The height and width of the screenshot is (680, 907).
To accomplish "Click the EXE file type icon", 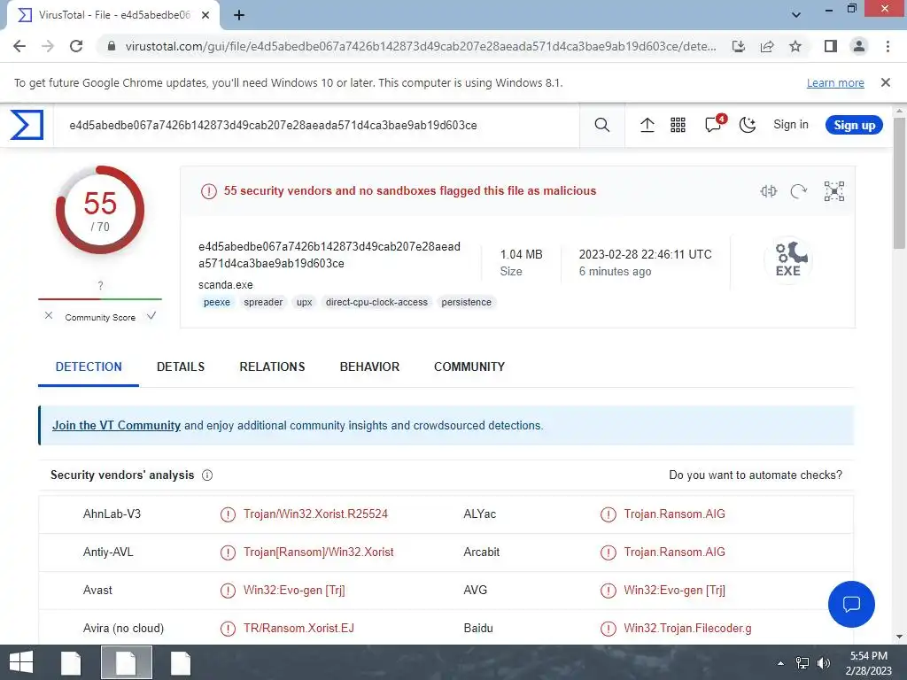I will tap(788, 259).
